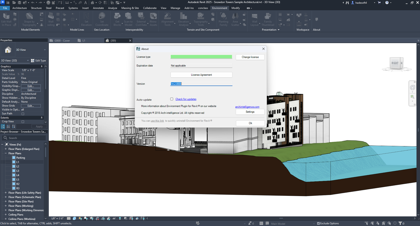Image resolution: width=420 pixels, height=226 pixels.
Task: Click the Settings button in About dialog
Action: coord(250,112)
